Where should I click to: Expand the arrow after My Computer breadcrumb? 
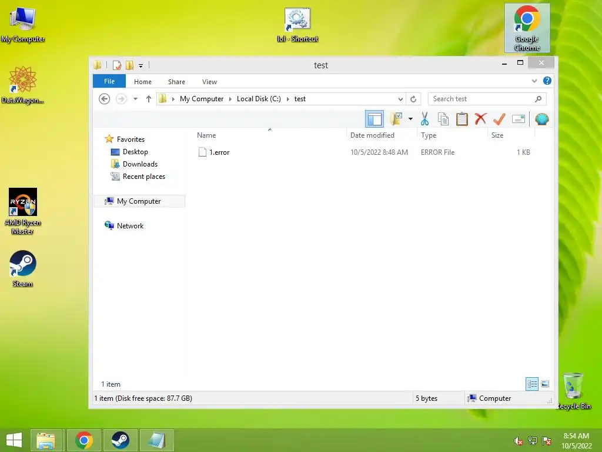tap(230, 99)
